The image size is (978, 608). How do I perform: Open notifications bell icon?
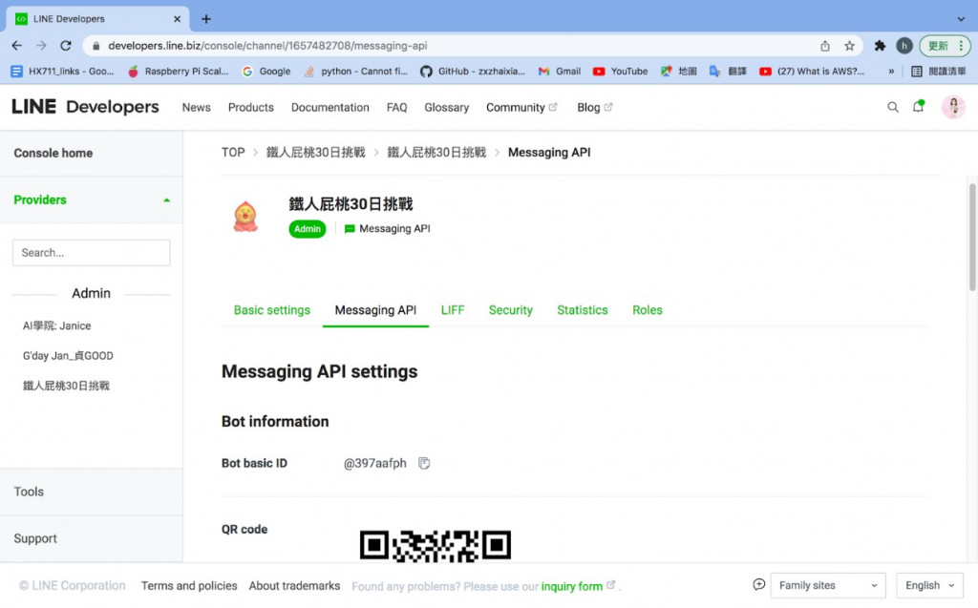tap(918, 107)
